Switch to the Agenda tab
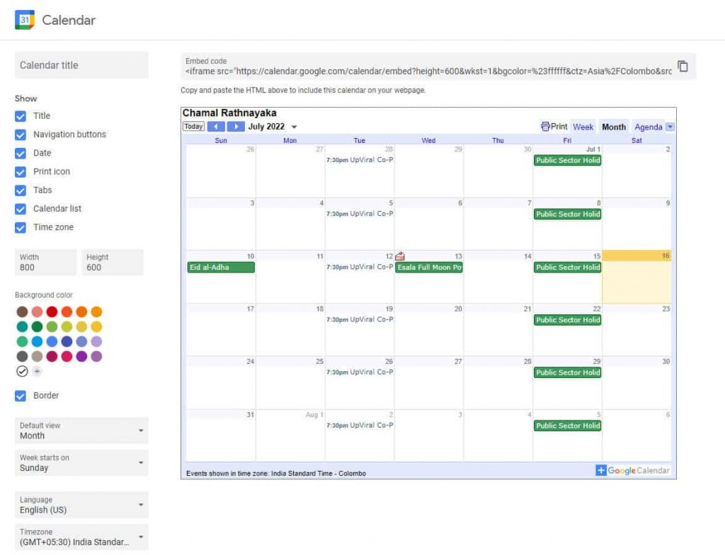725x555 pixels. click(648, 127)
